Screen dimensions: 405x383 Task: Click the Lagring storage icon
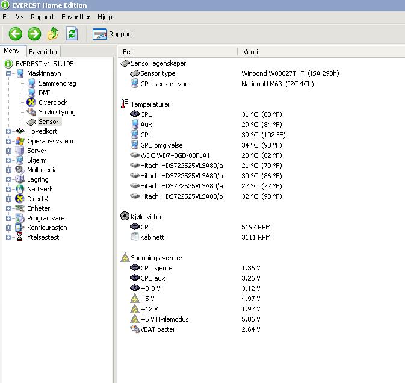click(20, 179)
